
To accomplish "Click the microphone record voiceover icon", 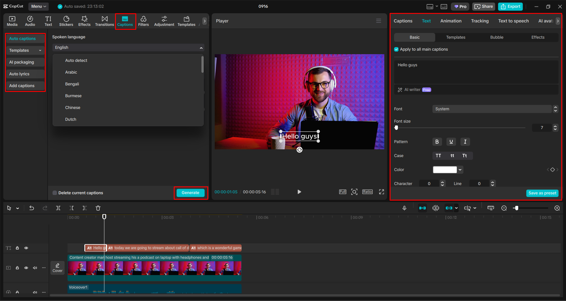I will (404, 208).
